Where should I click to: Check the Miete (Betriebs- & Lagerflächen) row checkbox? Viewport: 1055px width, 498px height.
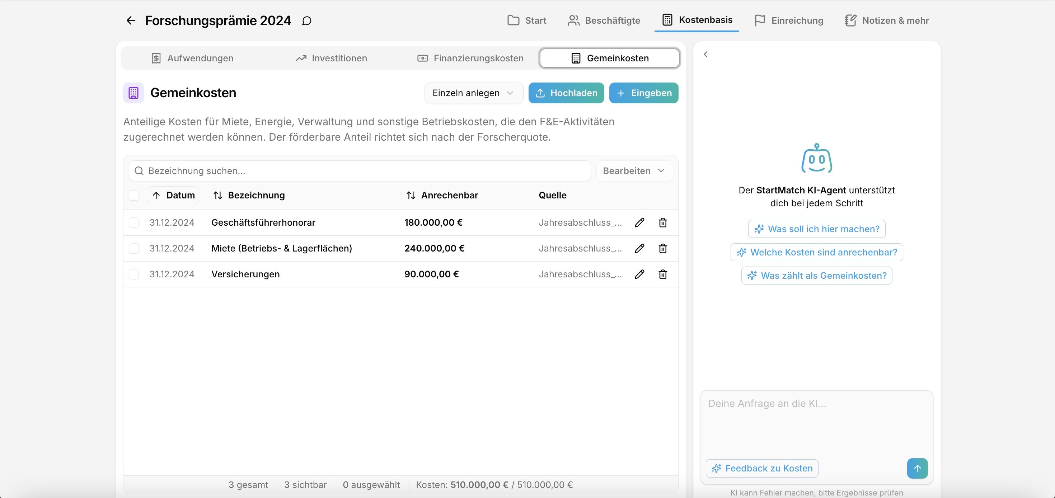134,248
